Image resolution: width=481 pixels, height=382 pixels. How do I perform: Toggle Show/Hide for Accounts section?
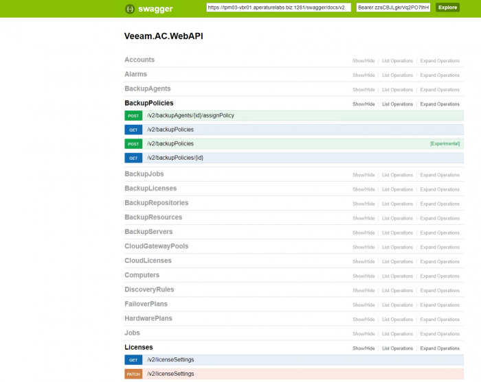tap(363, 60)
